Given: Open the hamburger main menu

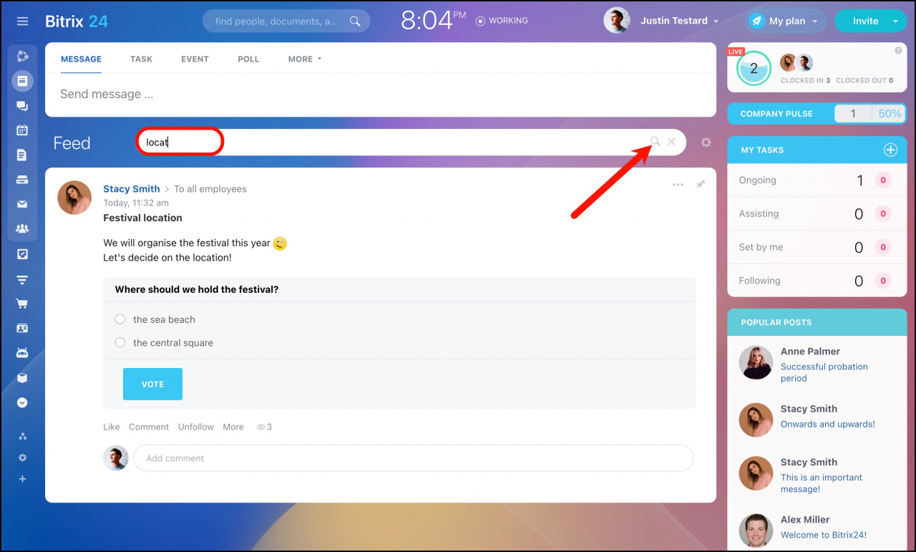Looking at the screenshot, I should [x=22, y=21].
